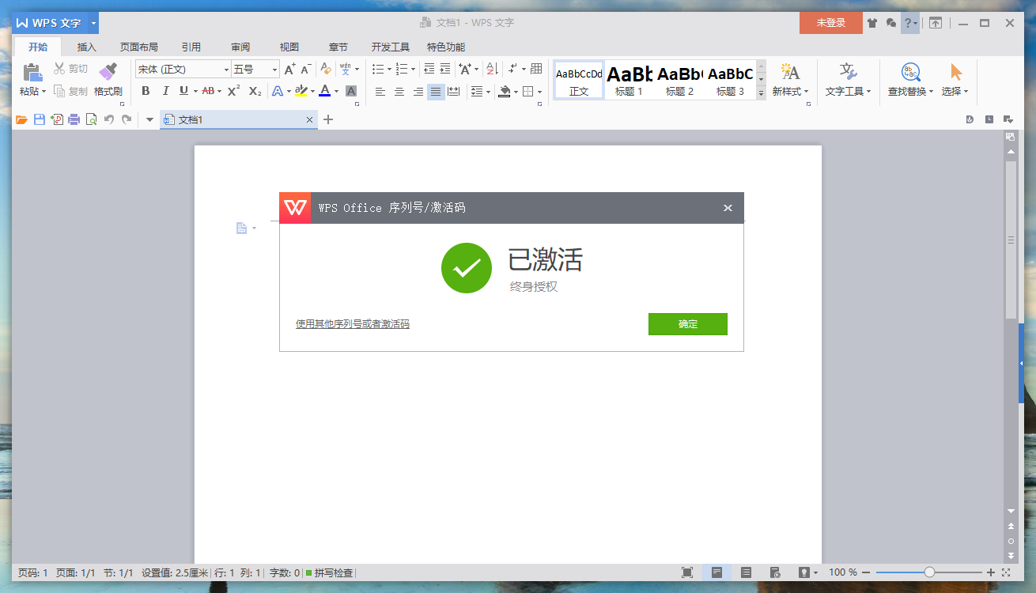
Task: Toggle italic formatting
Action: (x=165, y=92)
